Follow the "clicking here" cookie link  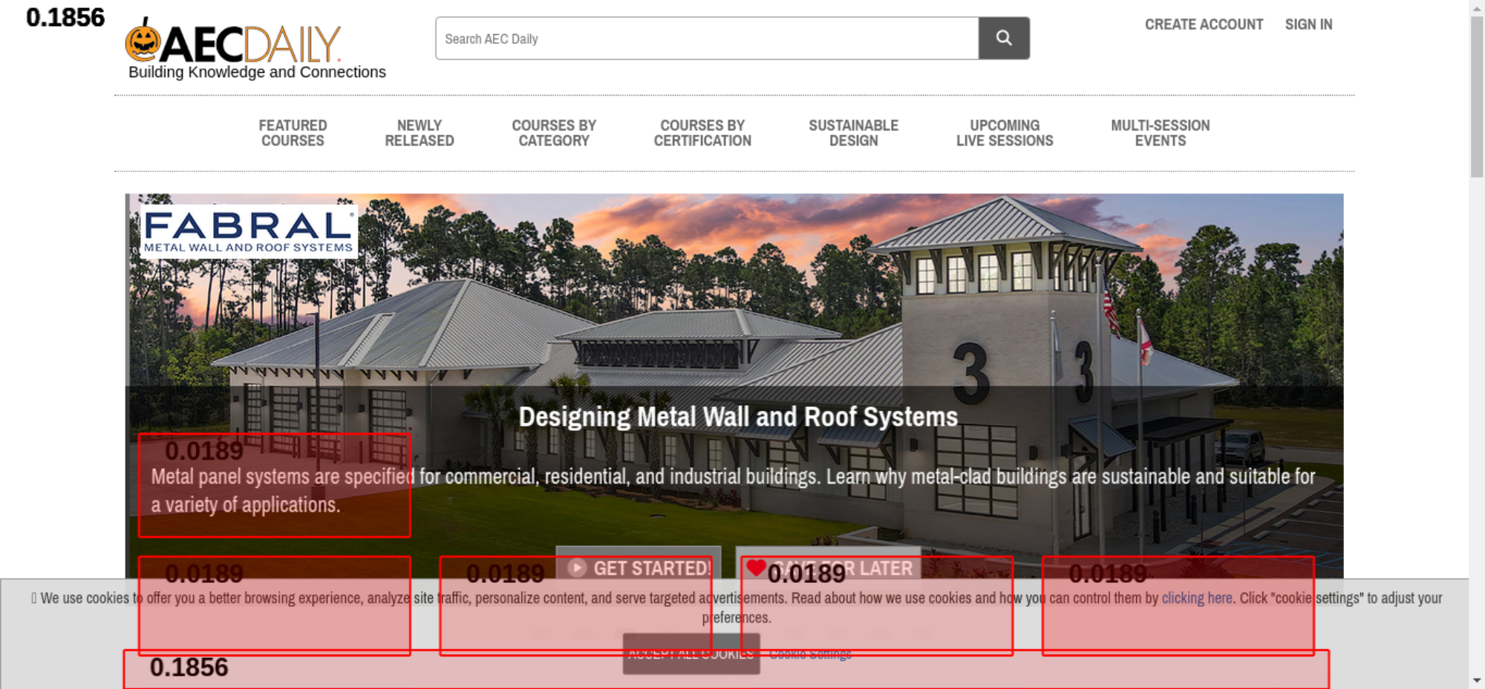coord(1196,598)
